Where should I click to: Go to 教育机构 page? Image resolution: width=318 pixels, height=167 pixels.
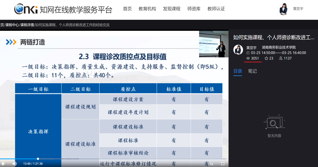(x=147, y=9)
